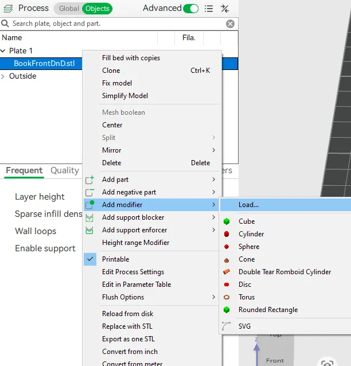The height and width of the screenshot is (366, 351).
Task: Click the Torus ring icon
Action: pyautogui.click(x=227, y=297)
